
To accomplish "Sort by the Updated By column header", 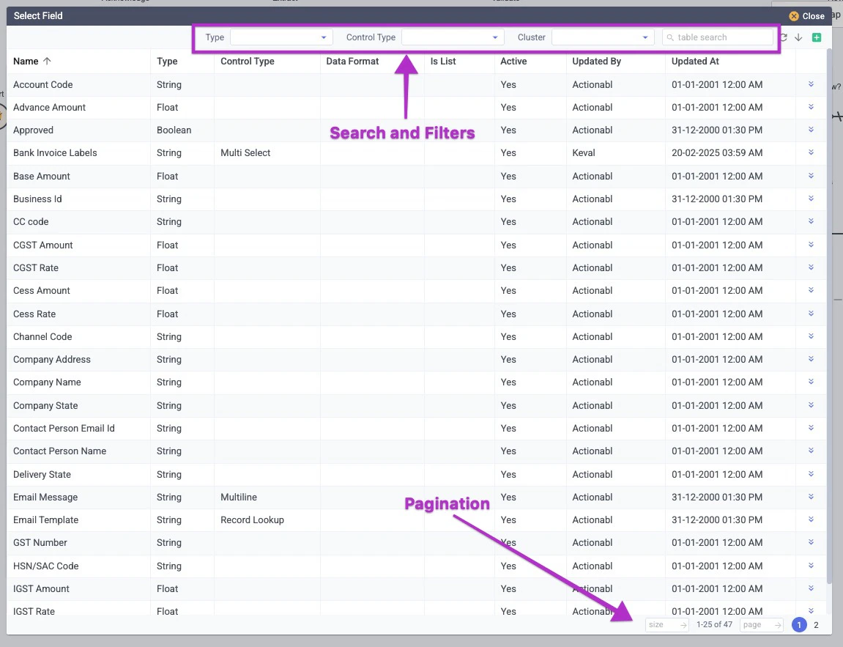I will click(x=596, y=62).
